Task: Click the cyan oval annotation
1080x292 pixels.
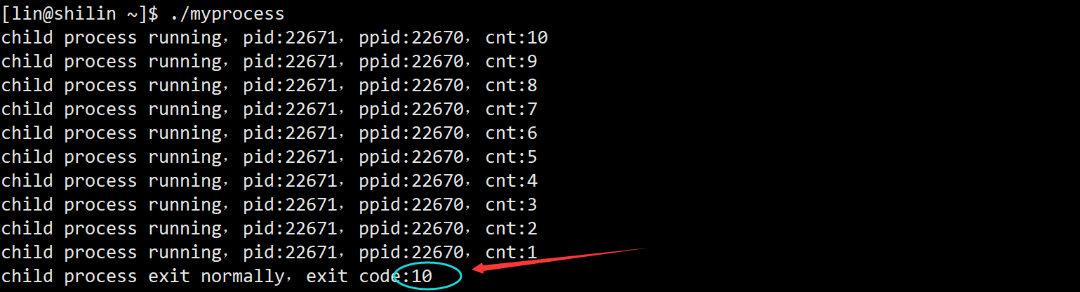Action: coord(427,276)
